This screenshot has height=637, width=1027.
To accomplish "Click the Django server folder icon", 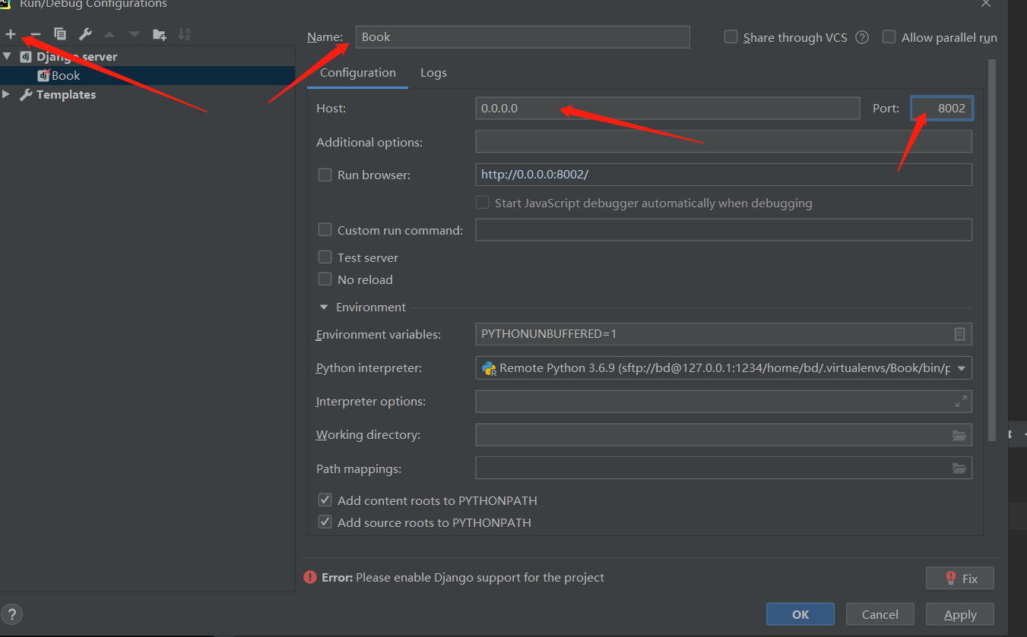I will (x=25, y=56).
